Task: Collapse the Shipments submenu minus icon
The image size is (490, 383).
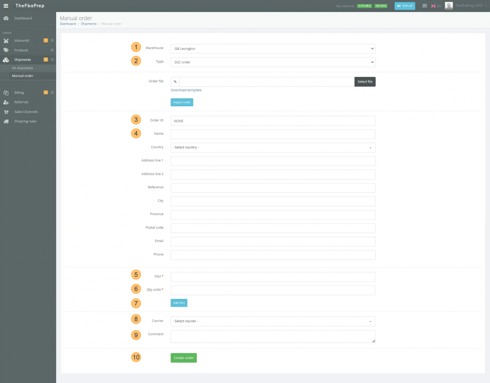Action: click(x=52, y=60)
